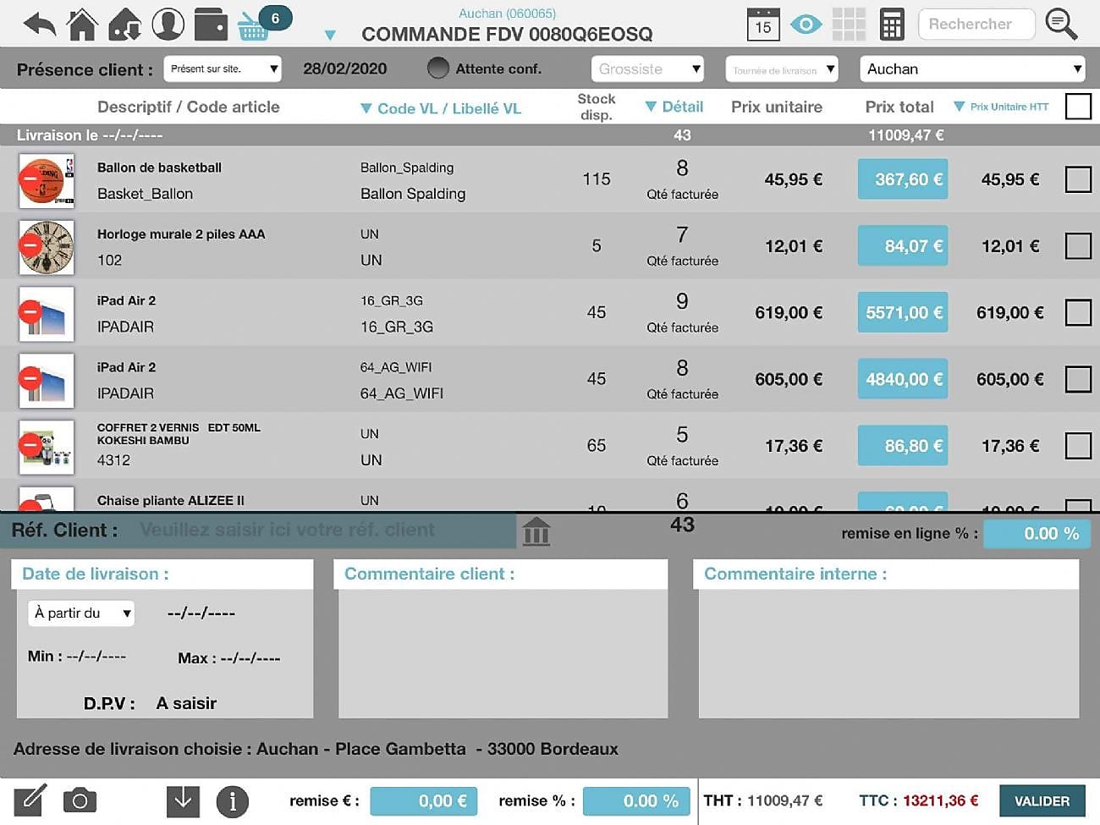The image size is (1100, 825).
Task: Remove iPad Air 2 16_GR_3G with red minus
Action: pyautogui.click(x=30, y=311)
